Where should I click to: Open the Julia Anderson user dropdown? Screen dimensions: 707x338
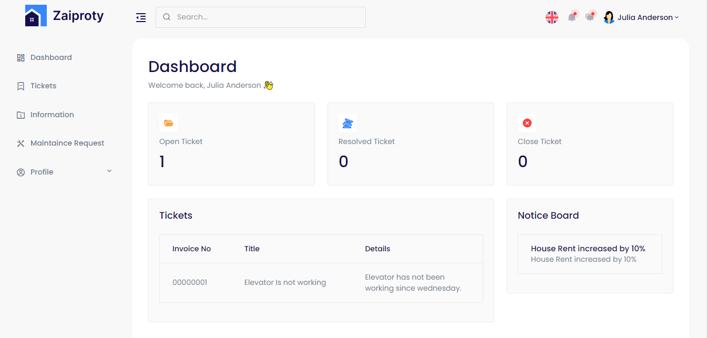click(648, 17)
